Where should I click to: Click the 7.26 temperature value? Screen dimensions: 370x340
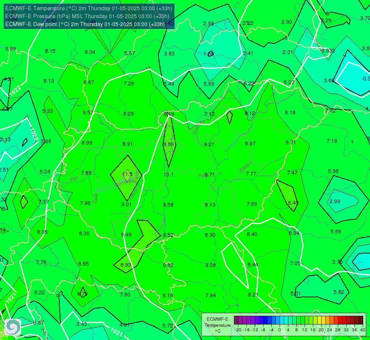[129, 83]
